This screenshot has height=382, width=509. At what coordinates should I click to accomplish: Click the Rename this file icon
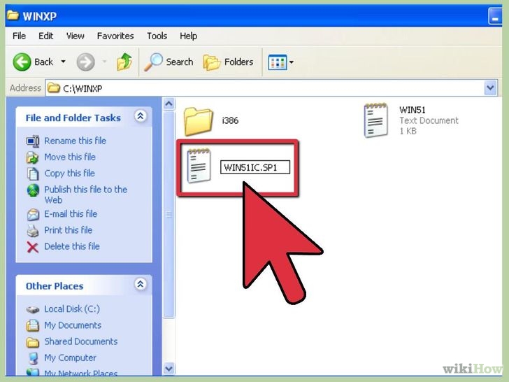coord(33,141)
